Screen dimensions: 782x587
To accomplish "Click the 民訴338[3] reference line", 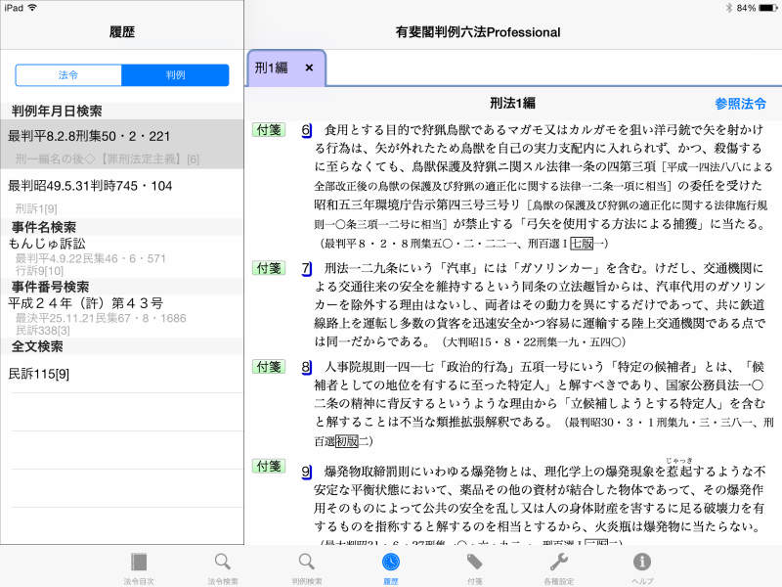I will 43,331.
